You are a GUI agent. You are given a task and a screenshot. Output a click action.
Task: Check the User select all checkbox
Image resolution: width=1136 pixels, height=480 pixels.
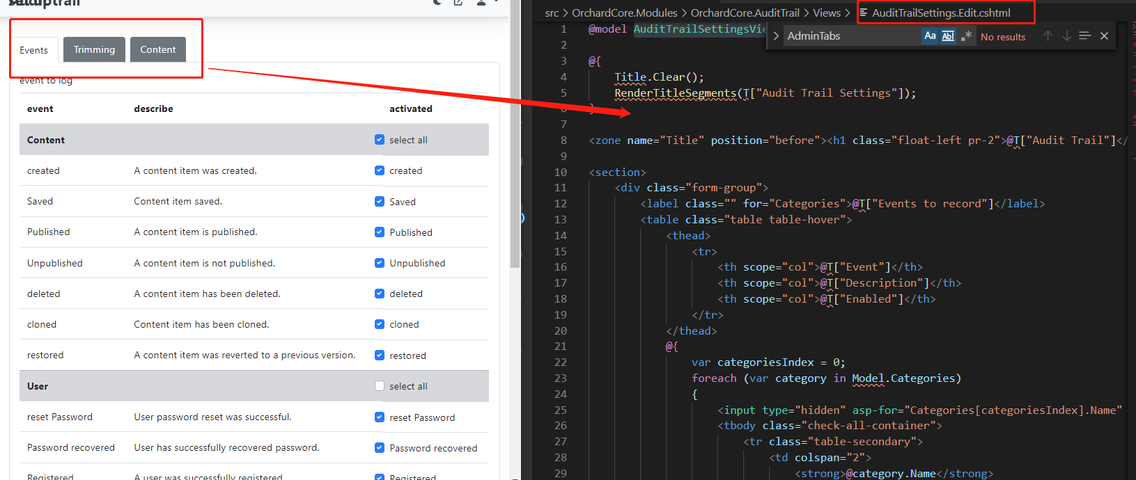point(380,385)
